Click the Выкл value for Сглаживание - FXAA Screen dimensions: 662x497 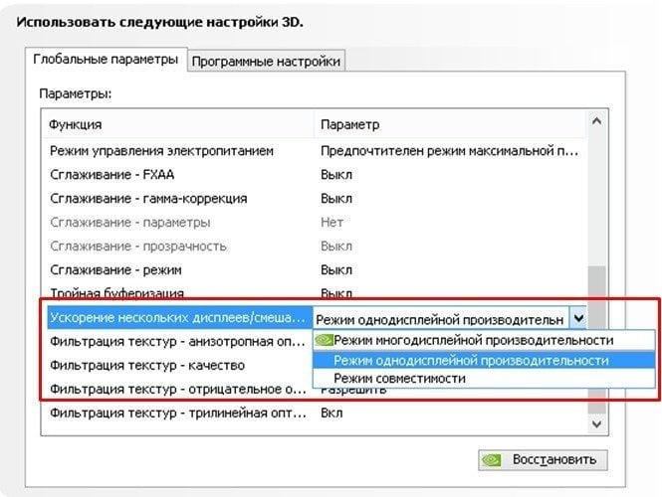[336, 175]
